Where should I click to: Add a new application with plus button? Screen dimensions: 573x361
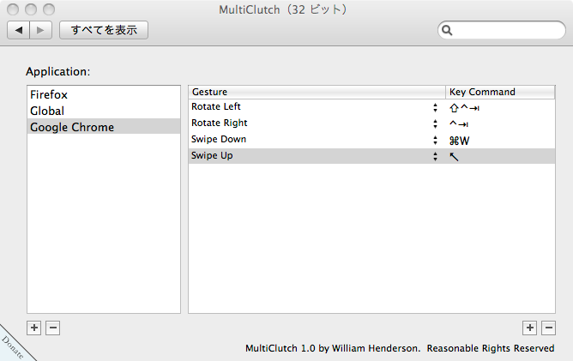pos(34,328)
